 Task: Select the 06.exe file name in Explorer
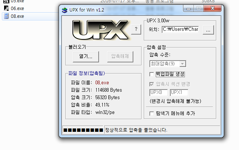[18, 9]
